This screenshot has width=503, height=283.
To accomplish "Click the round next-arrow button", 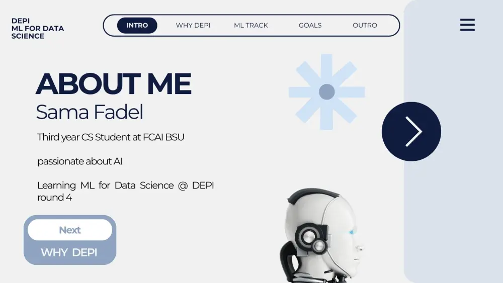I will tap(411, 131).
